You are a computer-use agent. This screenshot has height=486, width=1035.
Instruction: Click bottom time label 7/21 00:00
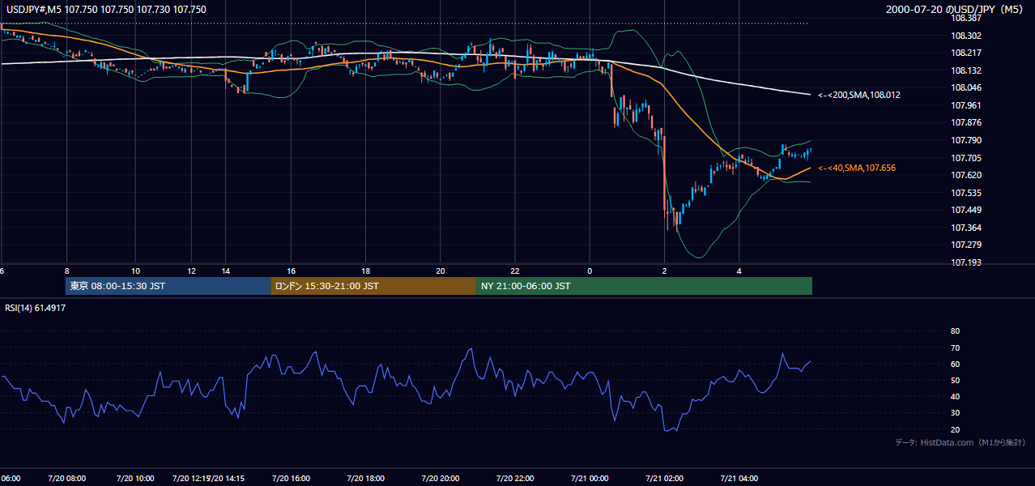coord(590,479)
